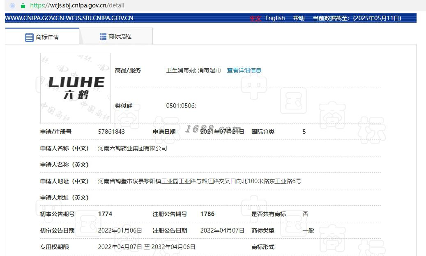Click the 专用权期限 field label
The width and height of the screenshot is (426, 256).
click(x=54, y=247)
